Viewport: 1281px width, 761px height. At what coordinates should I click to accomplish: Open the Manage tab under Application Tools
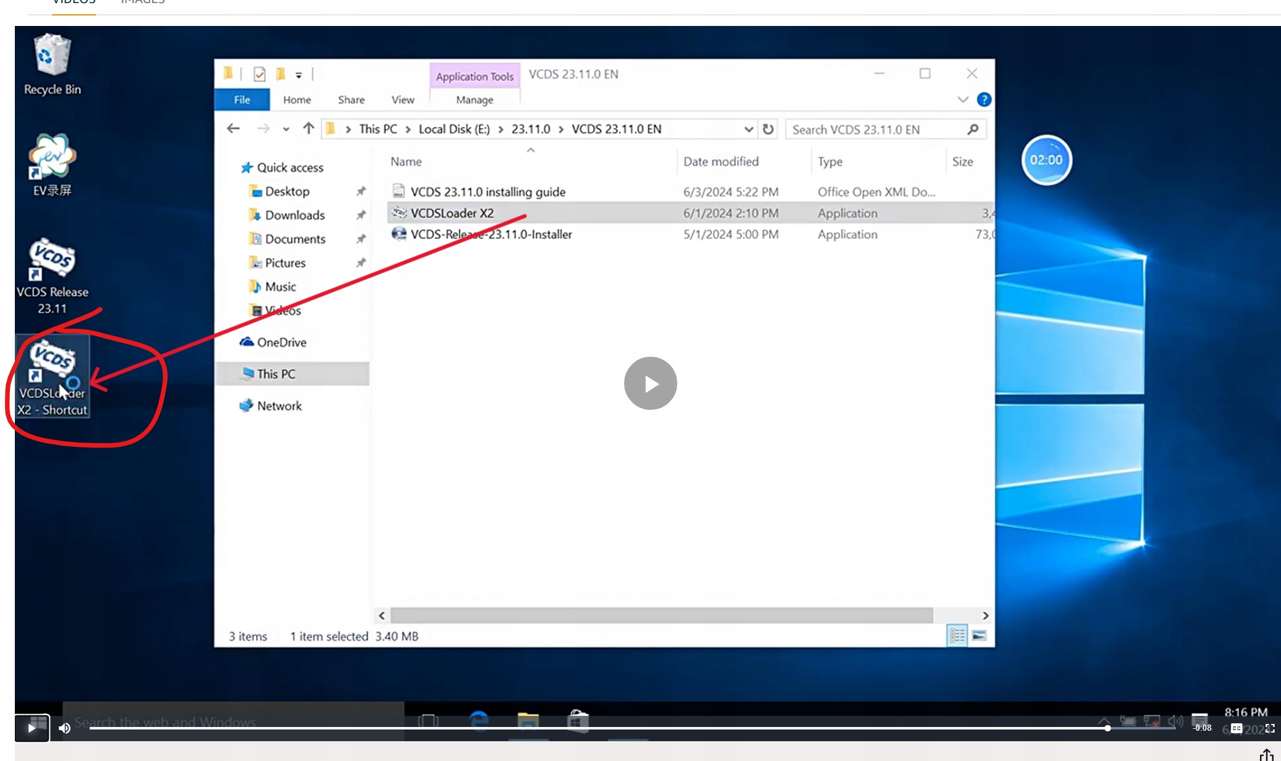[x=474, y=100]
